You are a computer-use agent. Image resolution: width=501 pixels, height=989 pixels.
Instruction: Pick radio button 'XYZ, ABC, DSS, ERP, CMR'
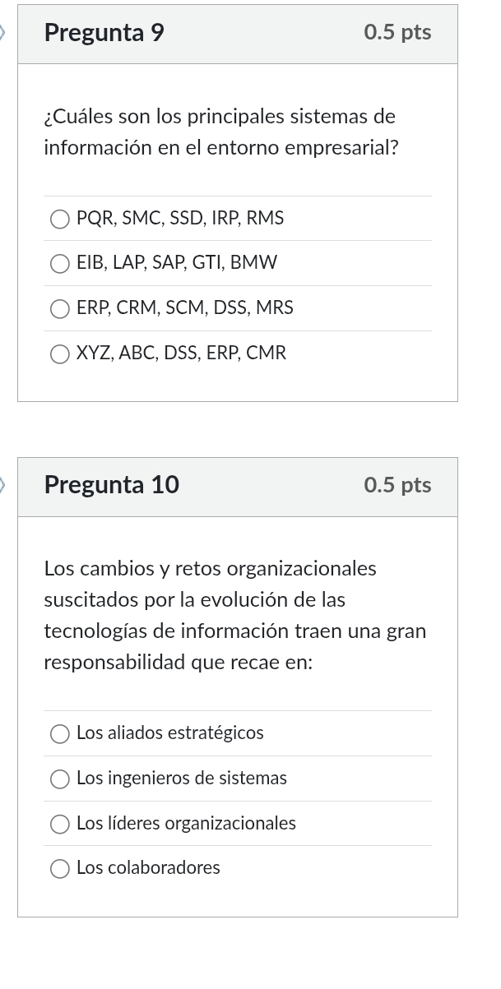(60, 354)
